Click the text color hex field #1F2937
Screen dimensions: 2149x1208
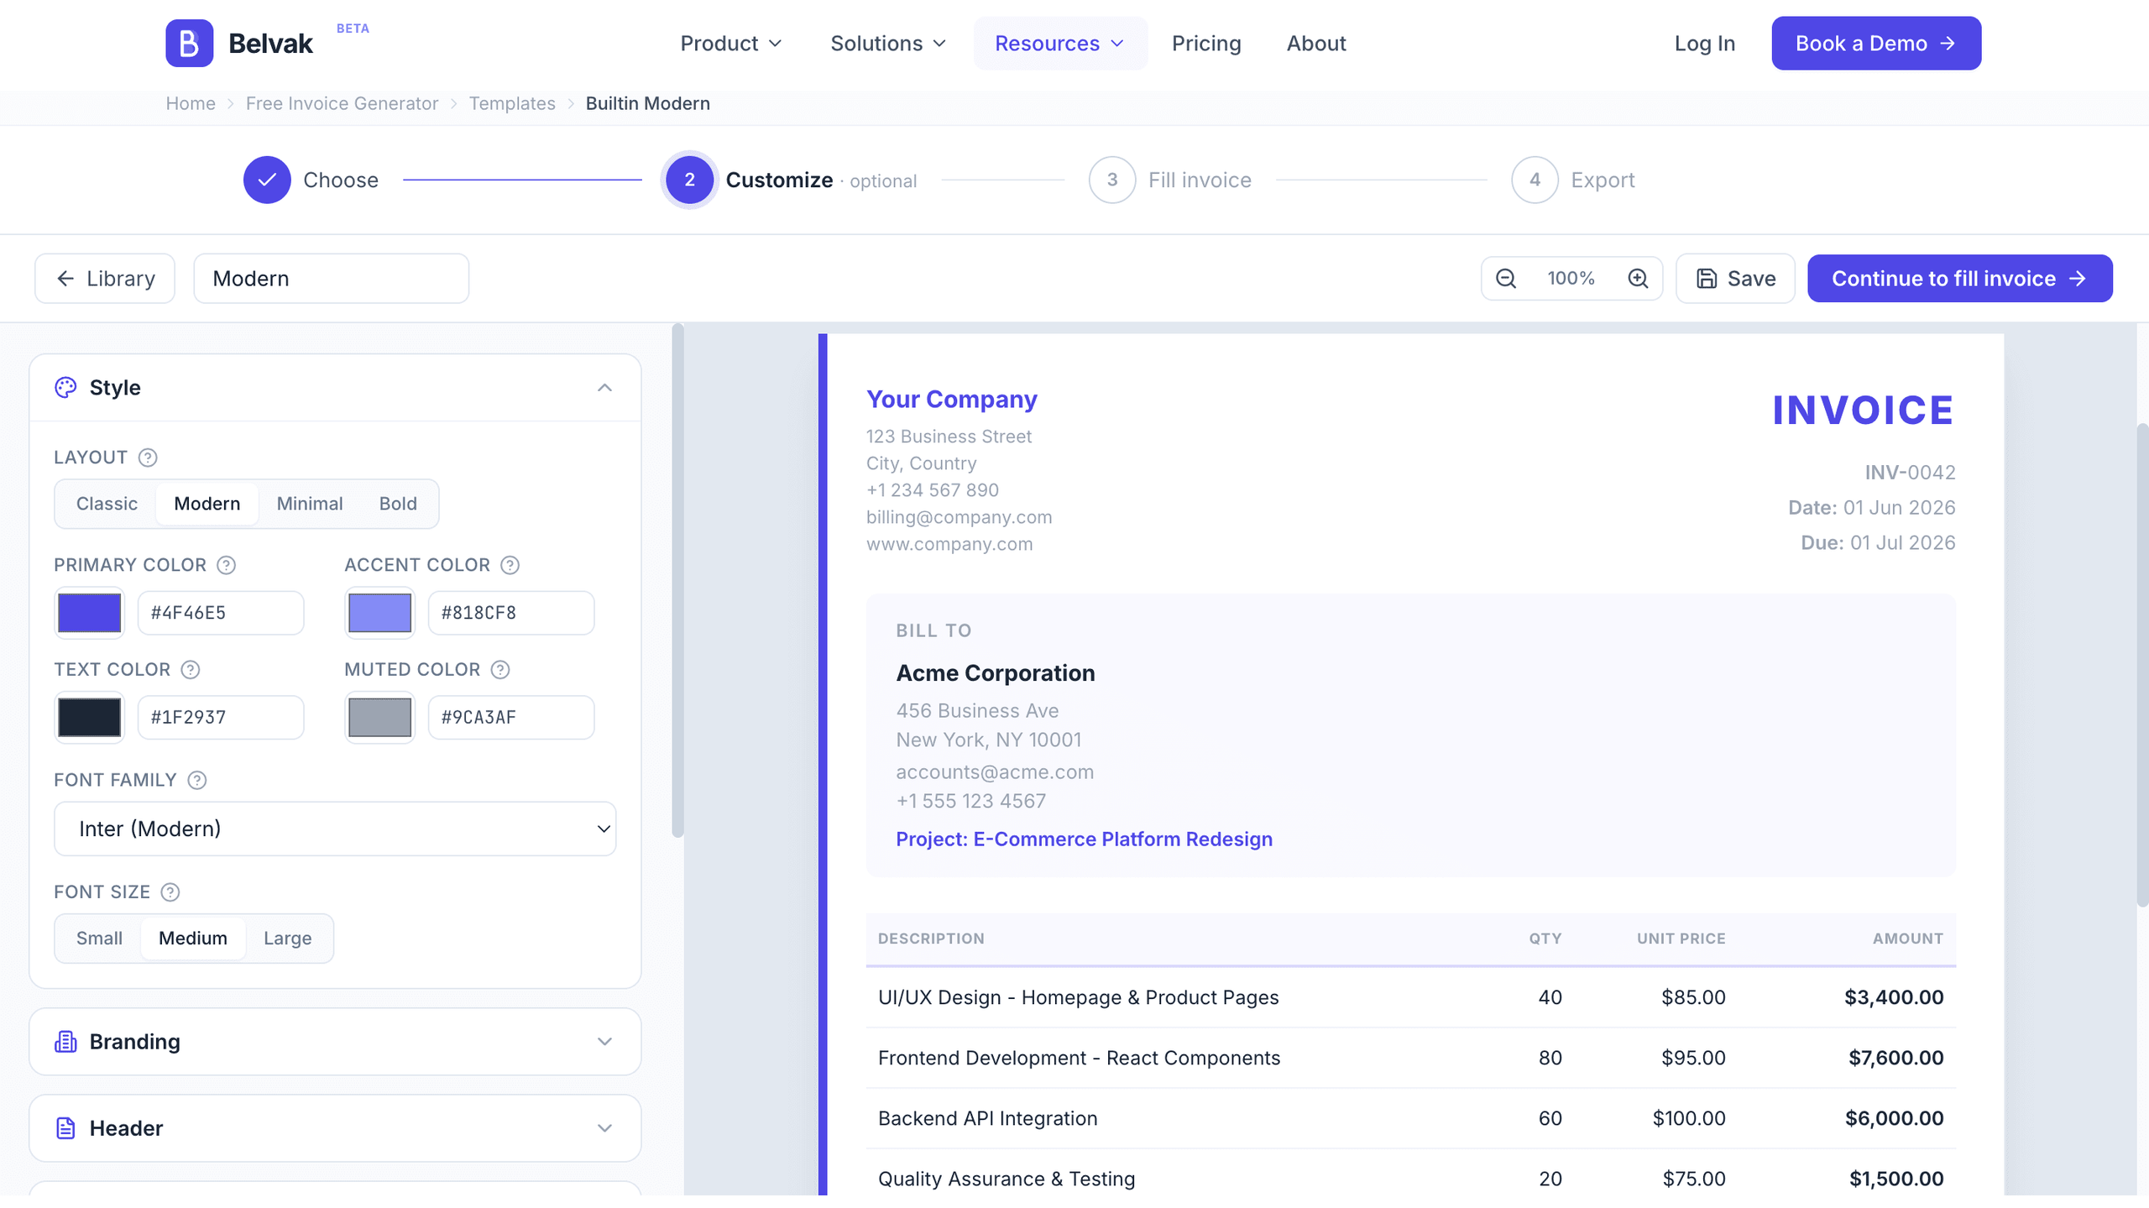[x=221, y=718]
